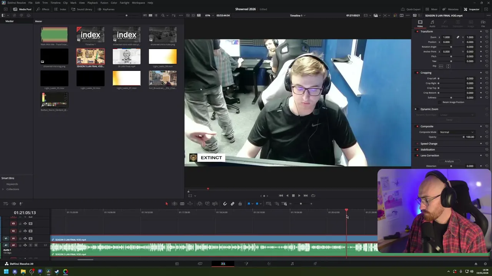This screenshot has height=276, width=492.
Task: Open the Timeline menu
Action: (55, 3)
